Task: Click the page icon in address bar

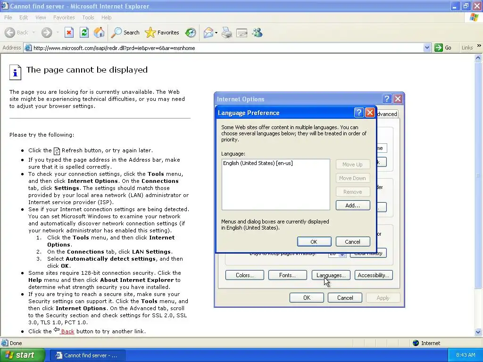Action: (28, 48)
